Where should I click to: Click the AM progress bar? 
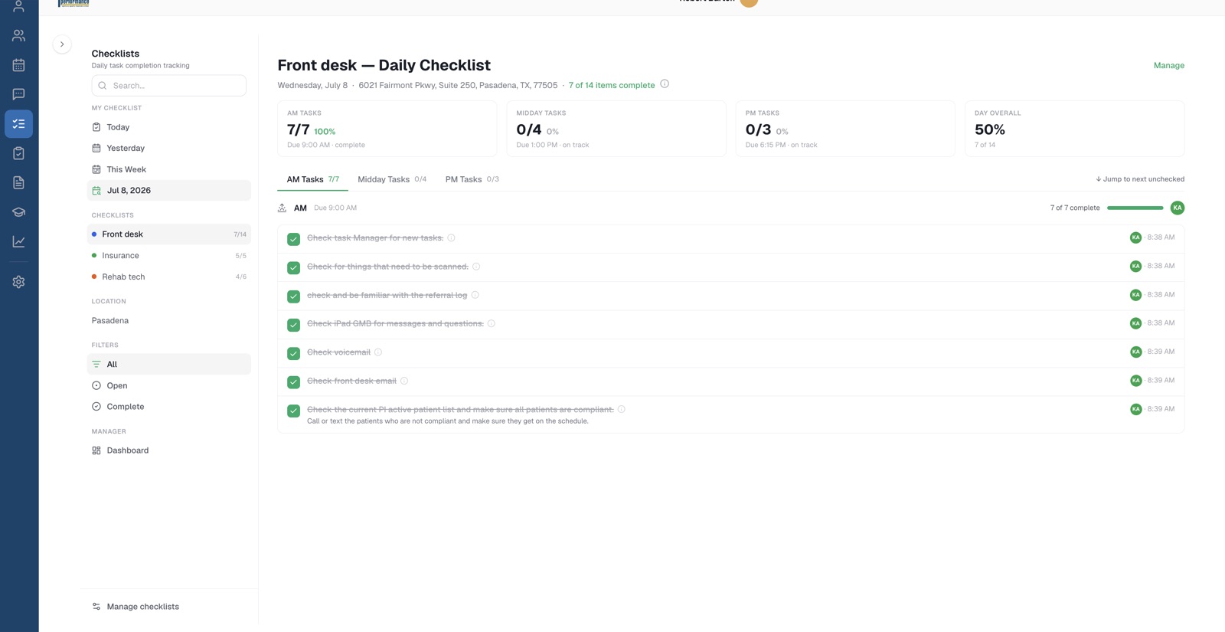[x=1135, y=208]
